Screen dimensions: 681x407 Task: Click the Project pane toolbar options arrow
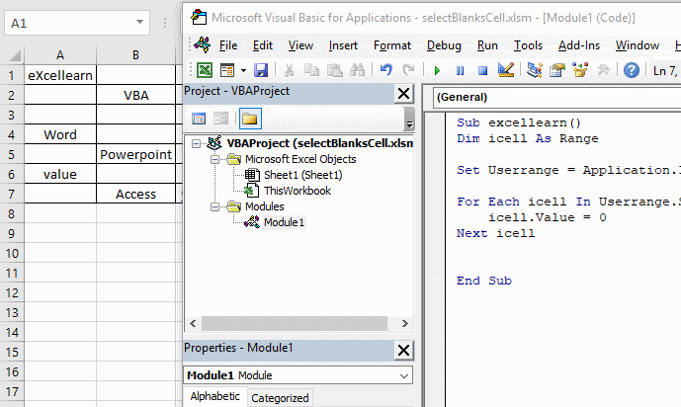tap(409, 119)
